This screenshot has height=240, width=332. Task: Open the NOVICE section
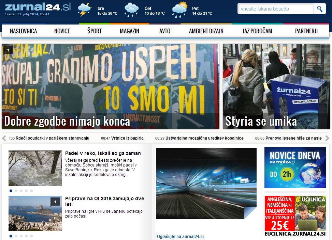tap(62, 31)
